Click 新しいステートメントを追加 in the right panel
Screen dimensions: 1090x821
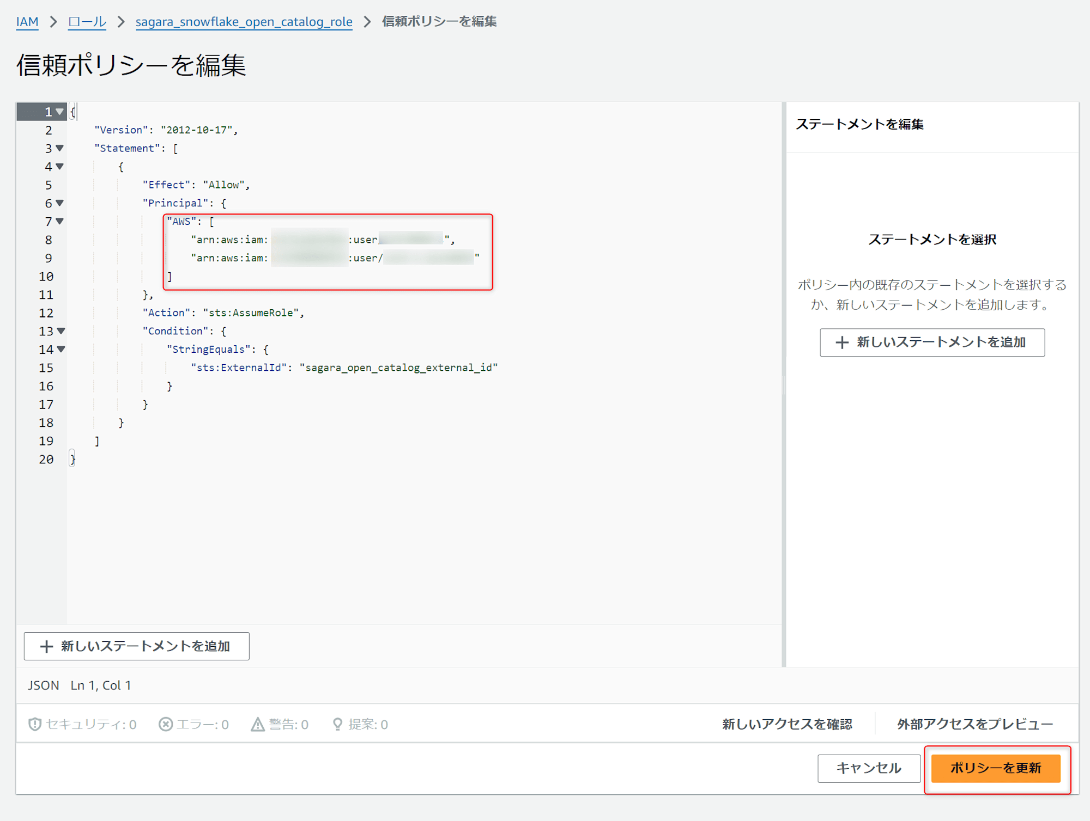click(x=932, y=342)
